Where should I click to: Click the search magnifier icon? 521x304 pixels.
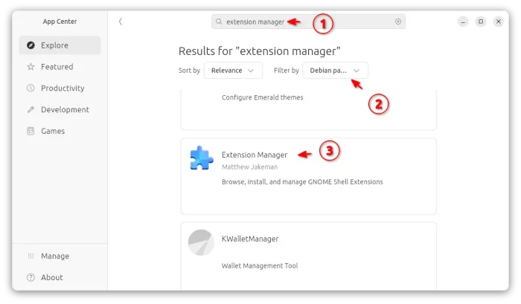(219, 22)
